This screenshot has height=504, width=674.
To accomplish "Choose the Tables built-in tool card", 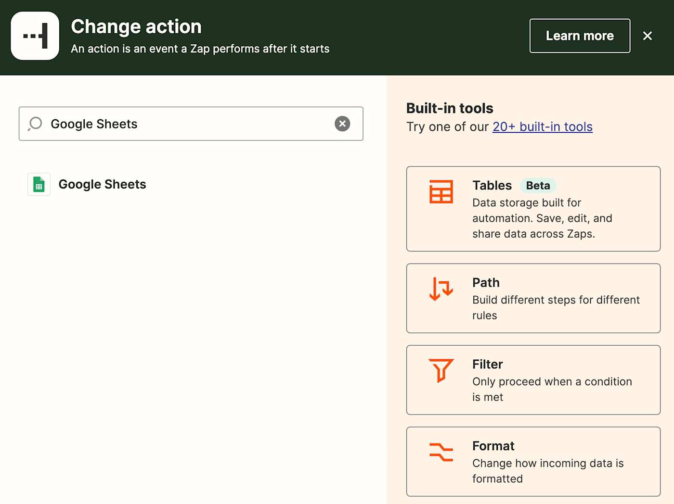I will (533, 209).
